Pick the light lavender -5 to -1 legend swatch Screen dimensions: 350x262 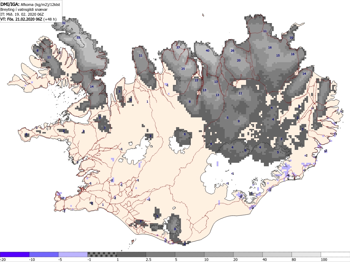pos(73,254)
